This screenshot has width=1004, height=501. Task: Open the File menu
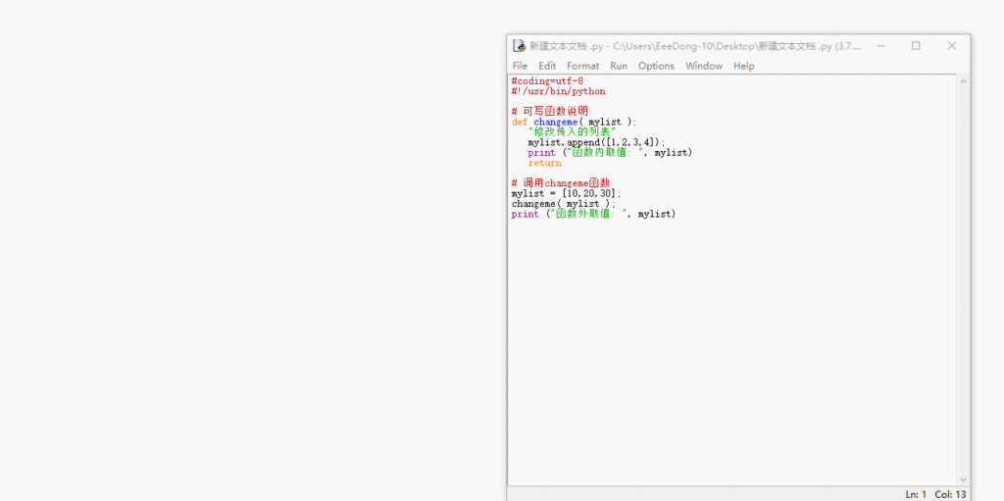click(x=520, y=66)
